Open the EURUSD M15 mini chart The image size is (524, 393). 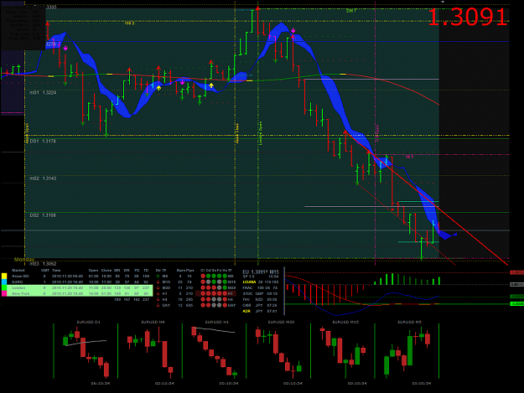tap(343, 350)
